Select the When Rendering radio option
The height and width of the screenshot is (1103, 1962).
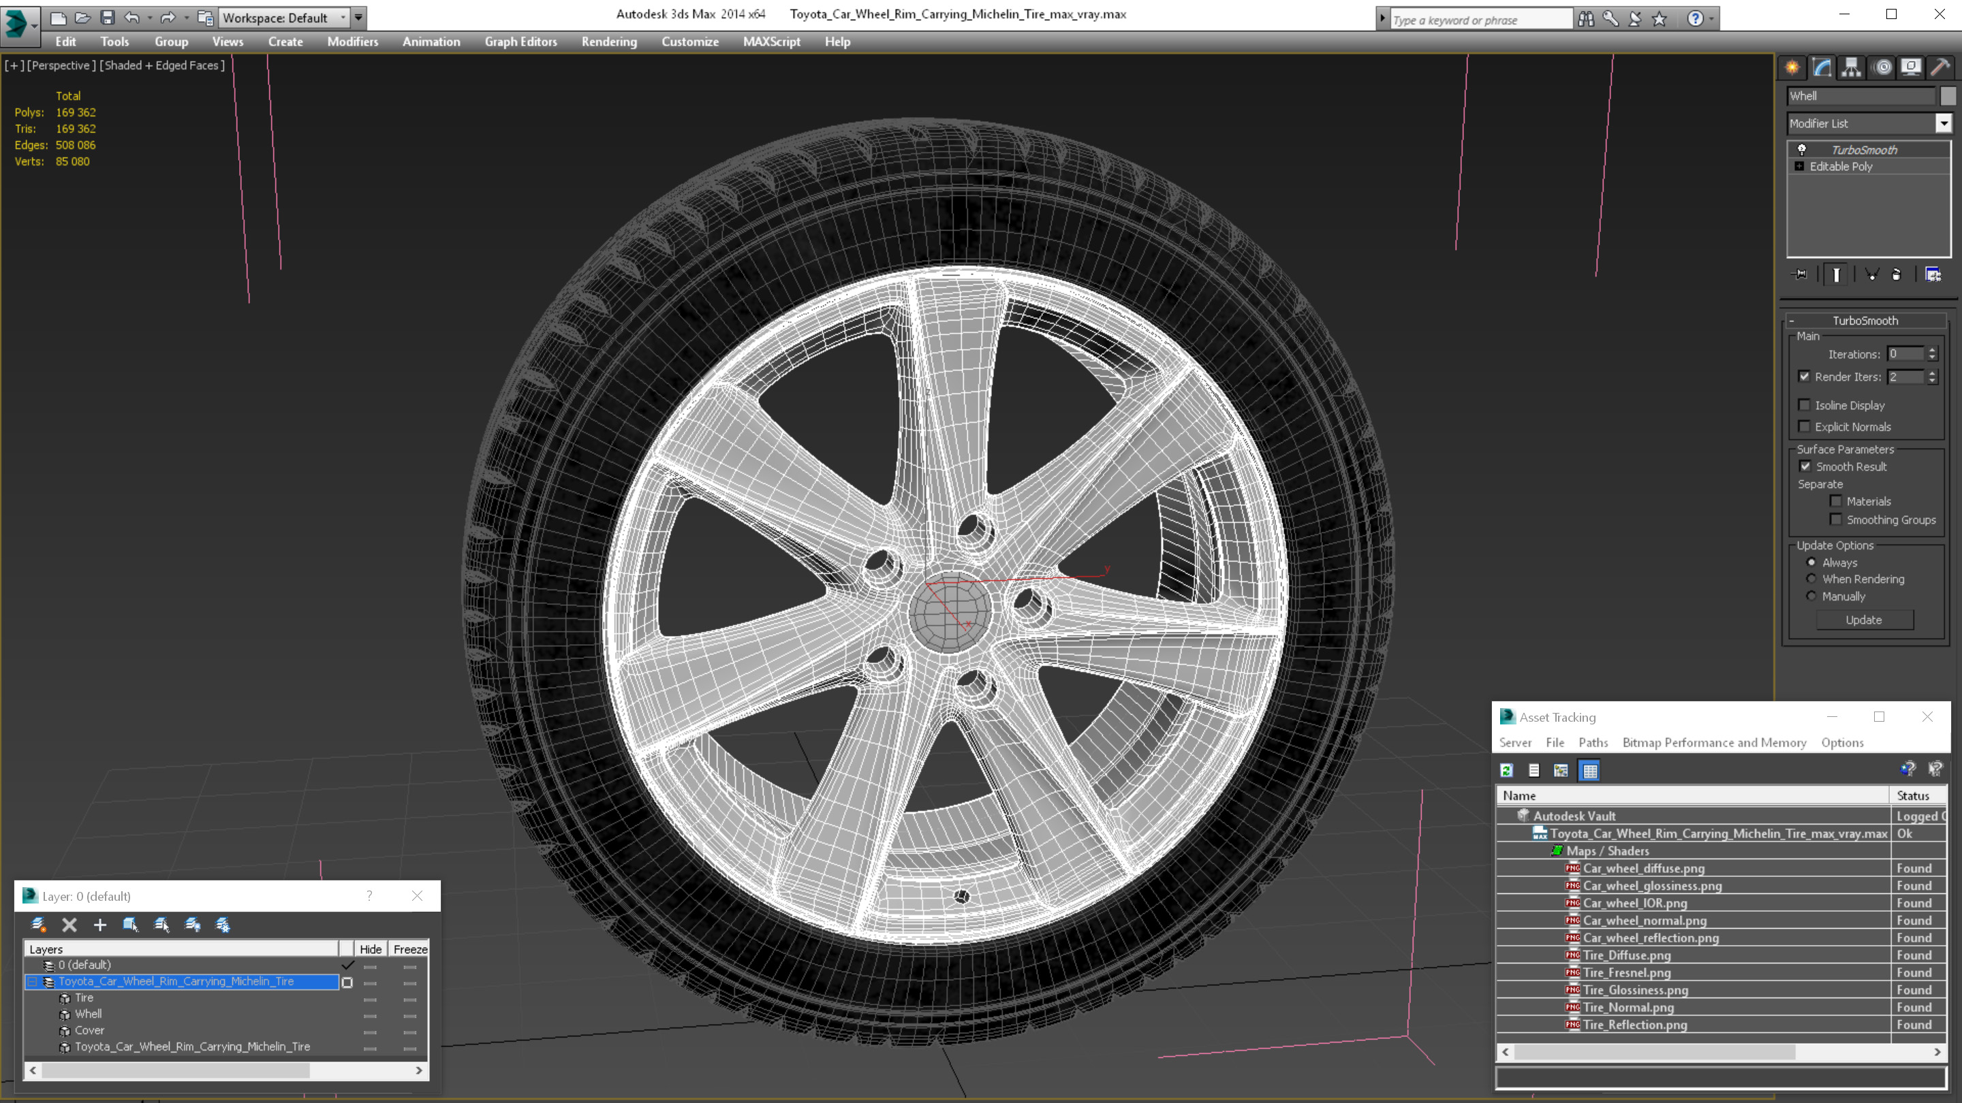click(x=1812, y=579)
